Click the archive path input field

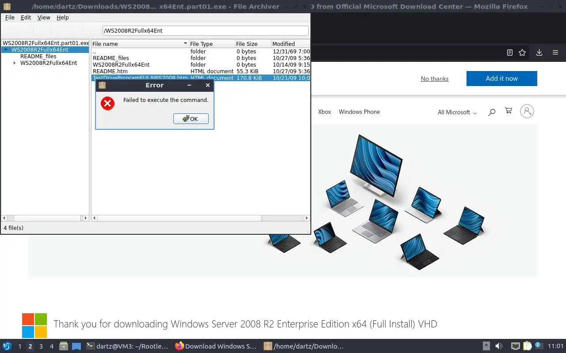(x=206, y=30)
